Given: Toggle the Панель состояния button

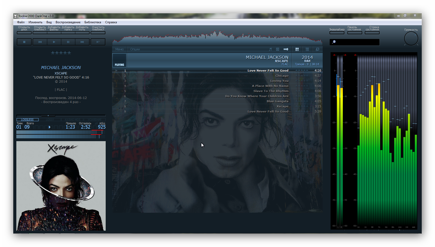Looking at the screenshot, I should coord(354,32).
